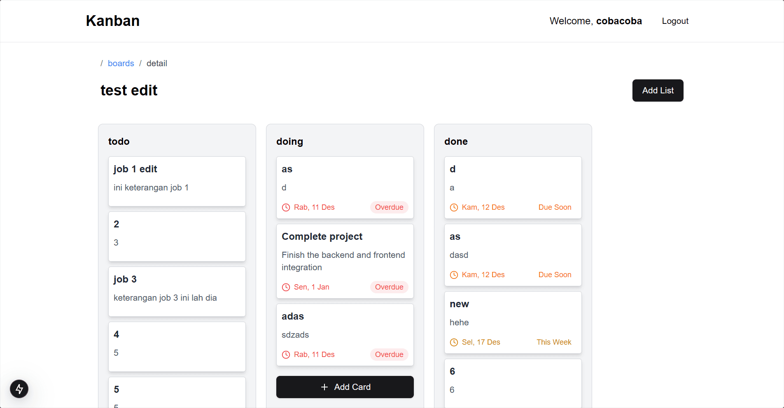Click the clock icon on the 'as' card in doing
The image size is (784, 408).
click(286, 207)
